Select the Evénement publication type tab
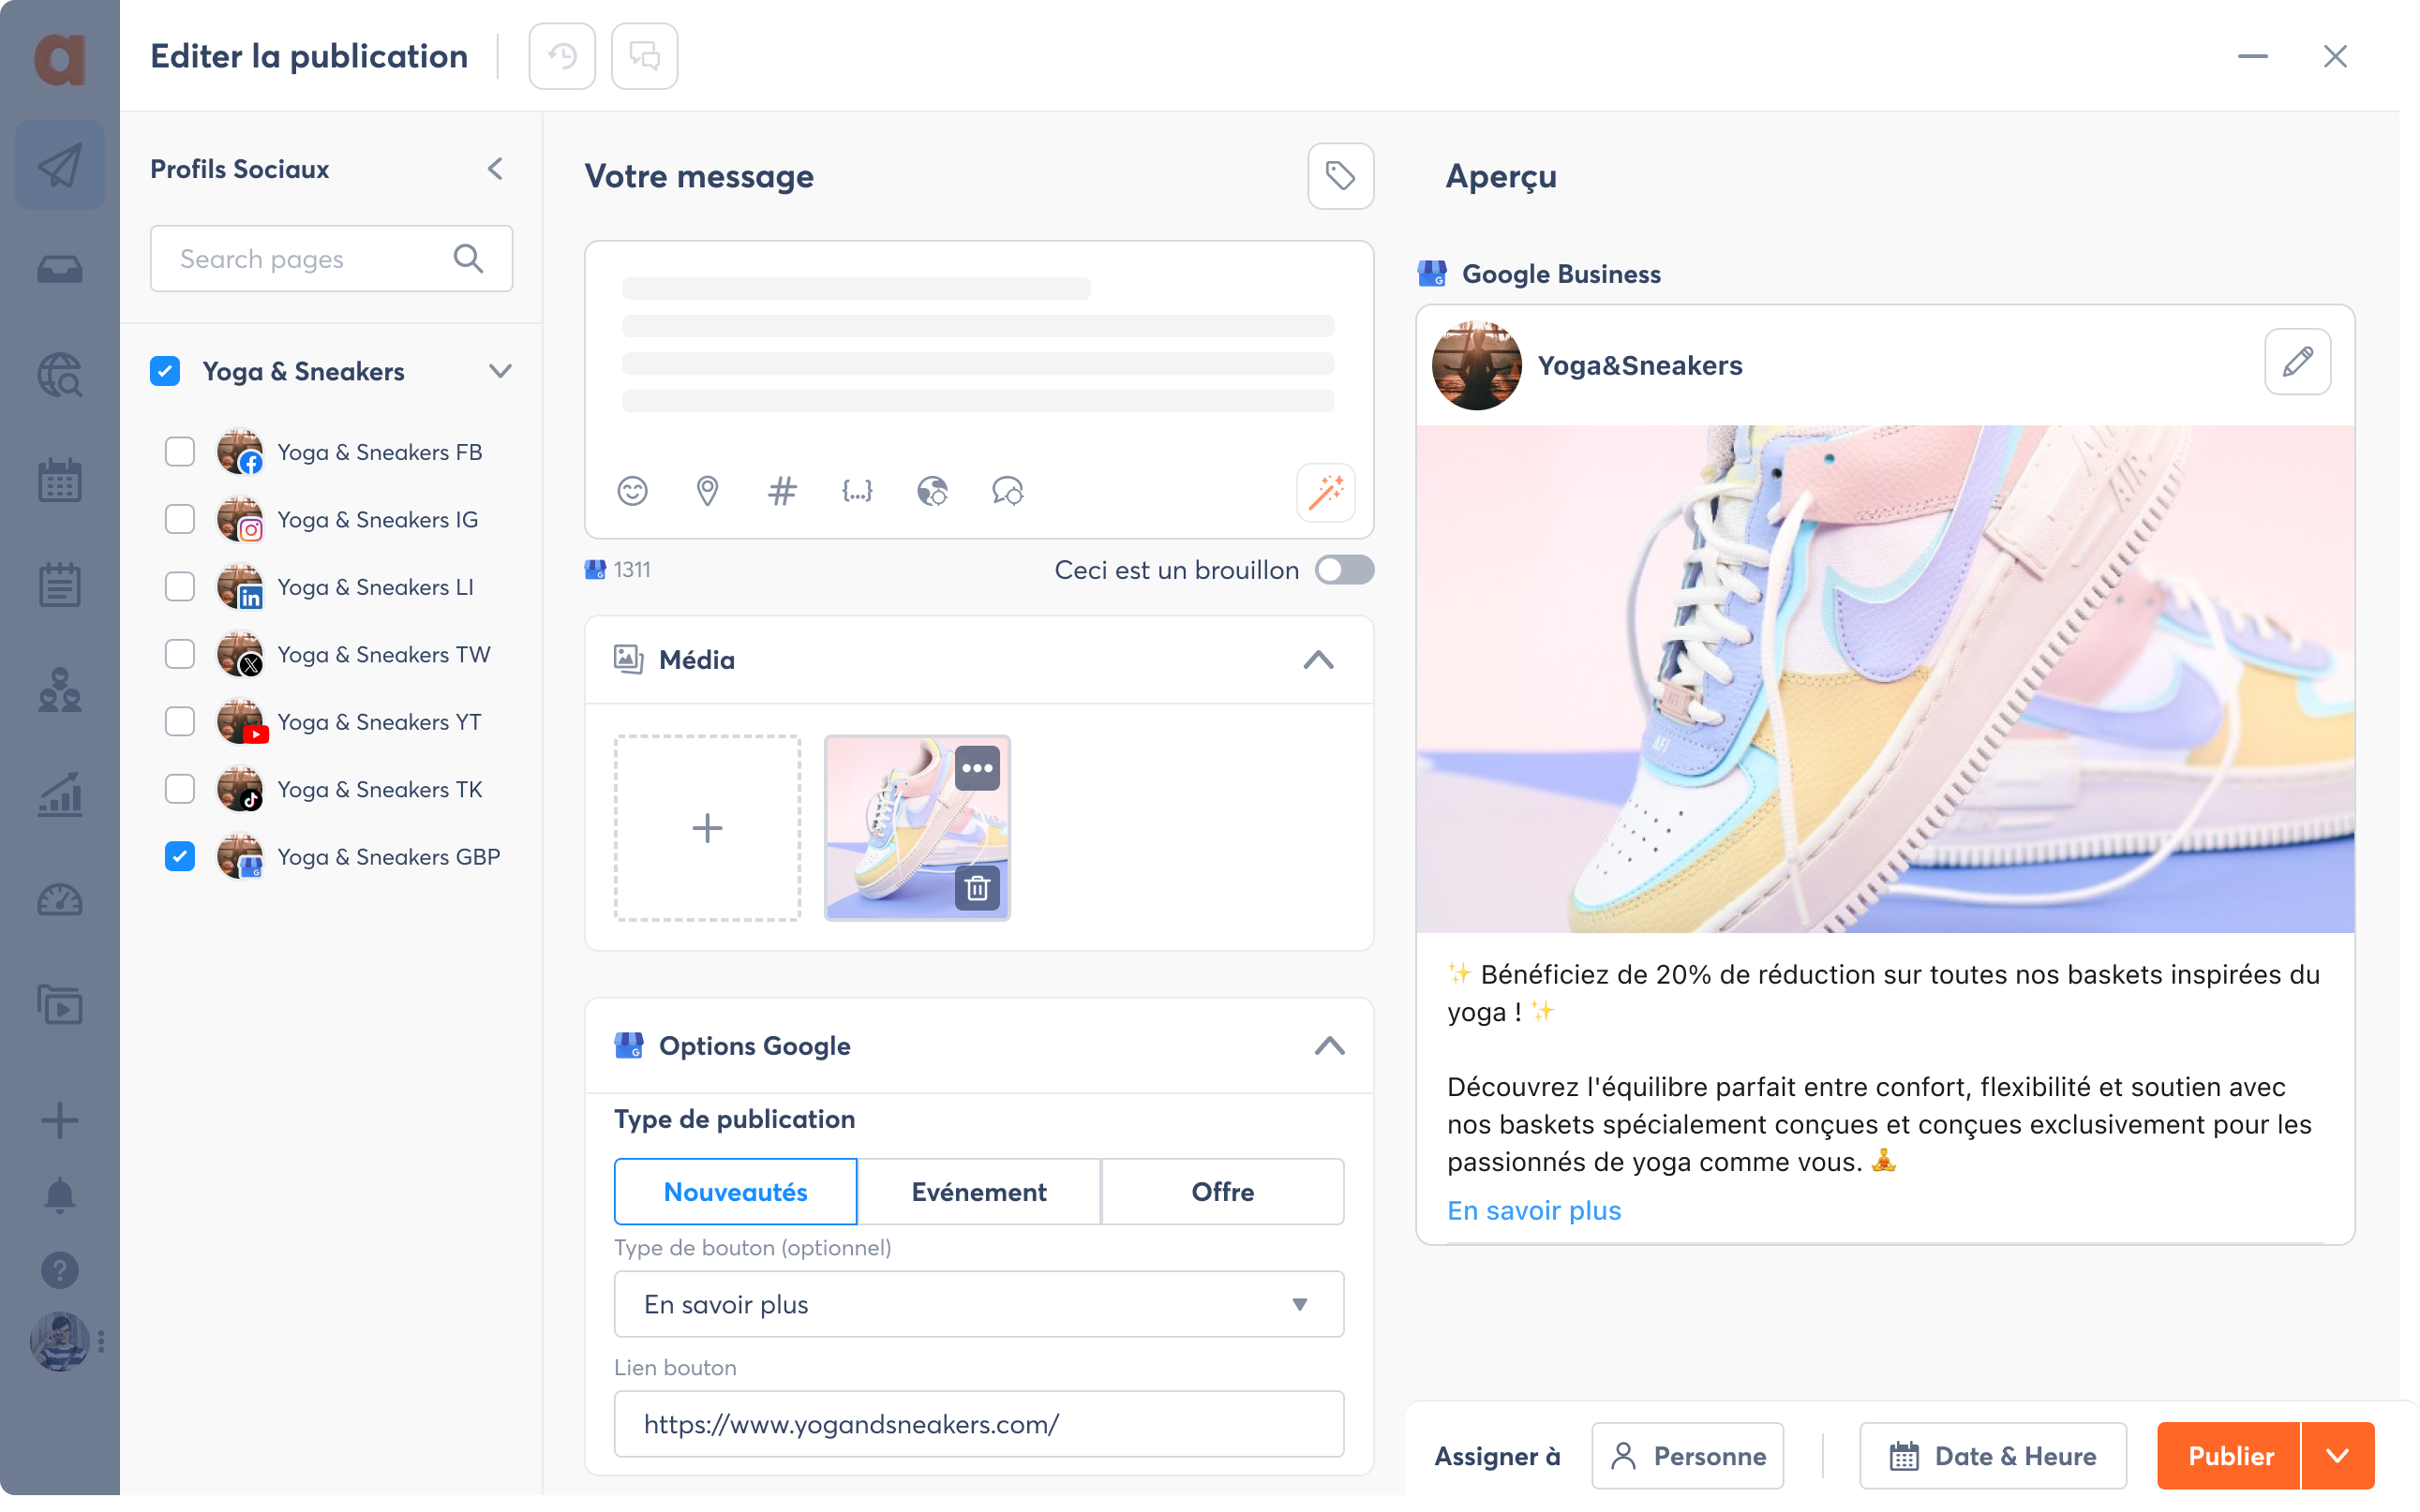The width and height of the screenshot is (2420, 1512). pos(978,1192)
